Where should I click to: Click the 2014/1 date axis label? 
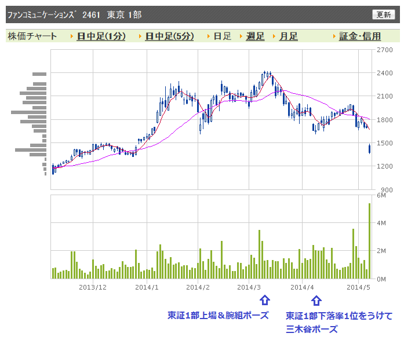click(147, 287)
